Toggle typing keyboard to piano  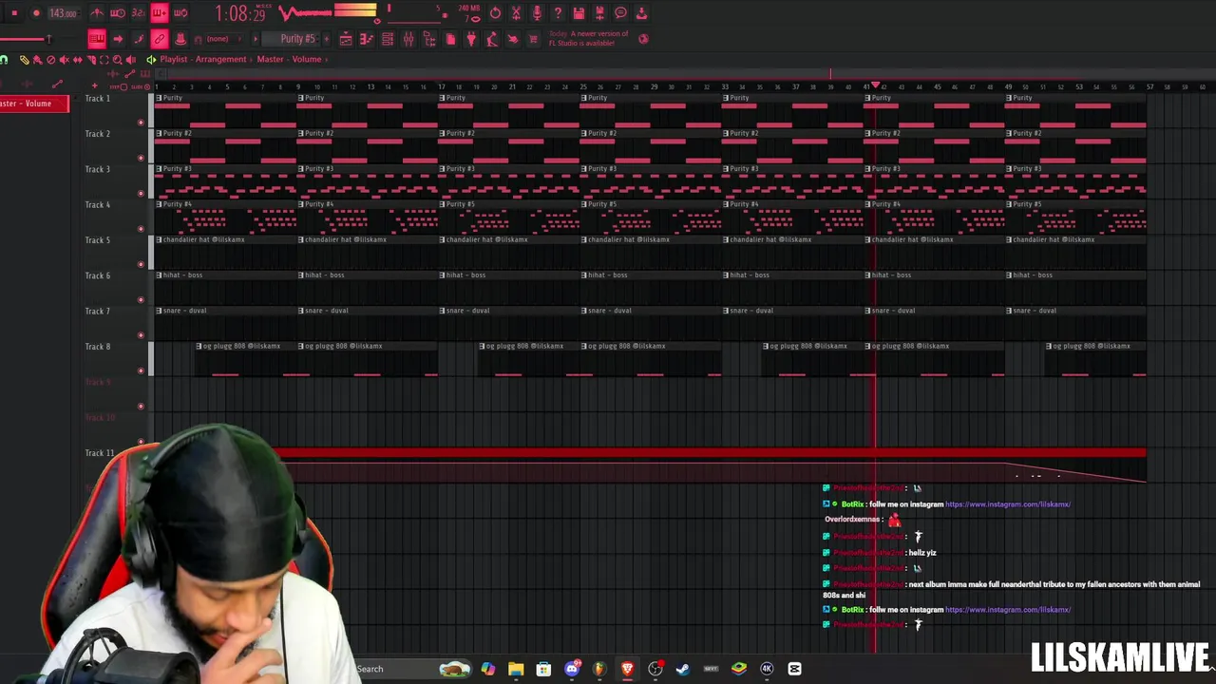click(97, 39)
